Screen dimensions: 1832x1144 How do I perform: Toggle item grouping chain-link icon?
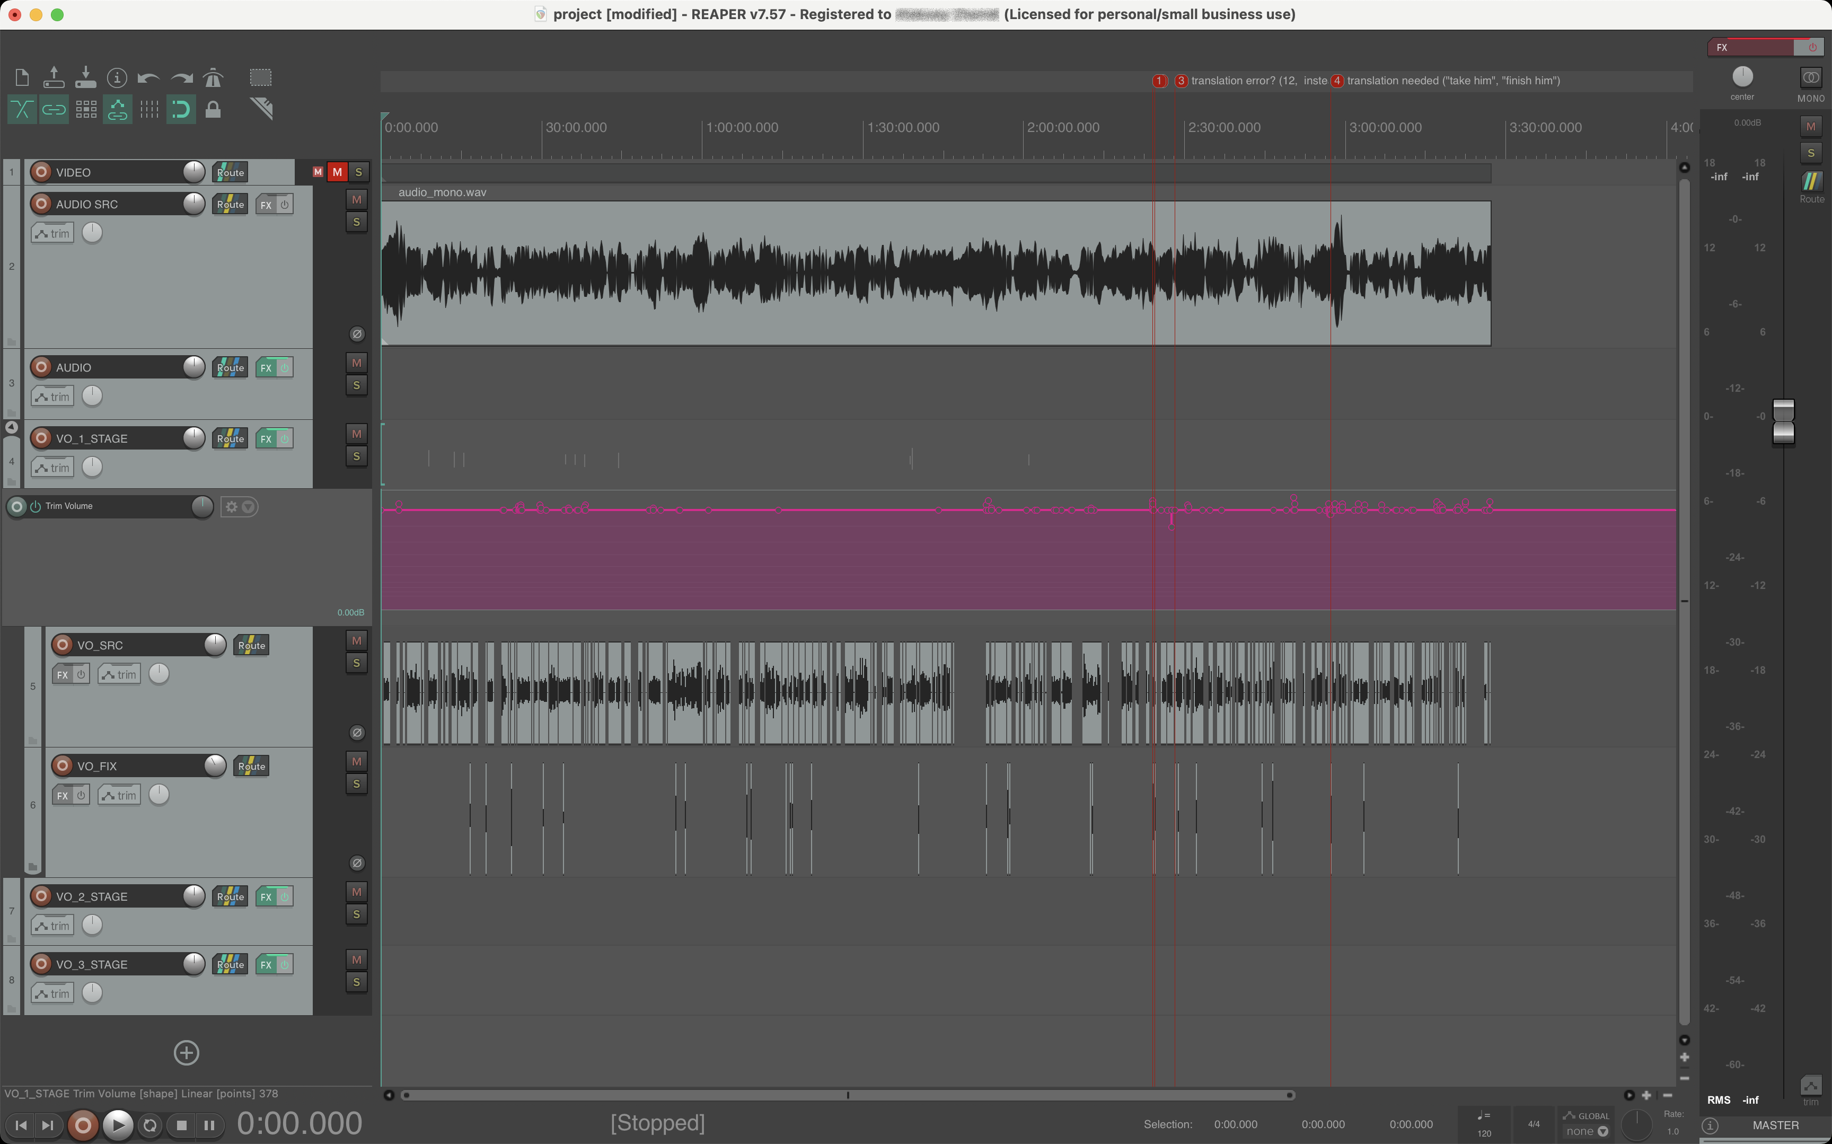(54, 110)
